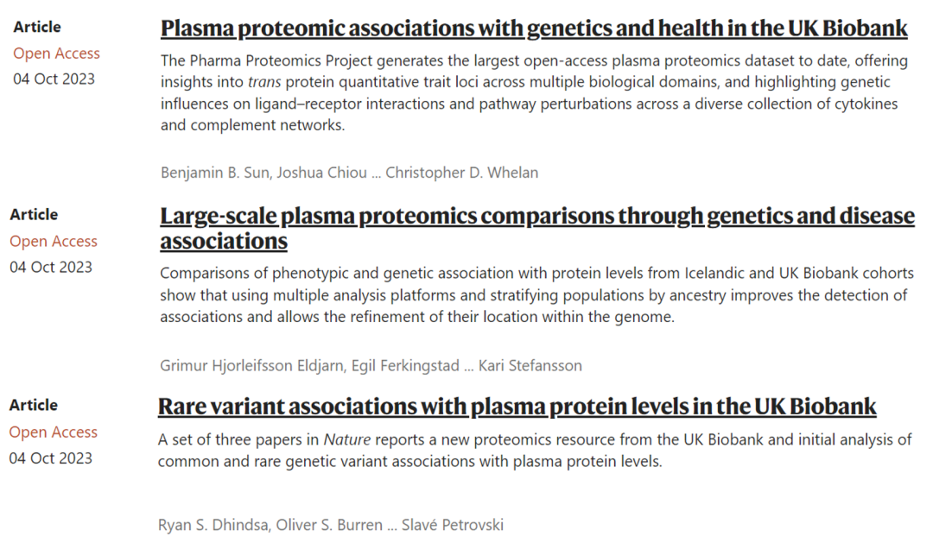Click author name Kari Stefansson
933x543 pixels.
[x=530, y=365]
